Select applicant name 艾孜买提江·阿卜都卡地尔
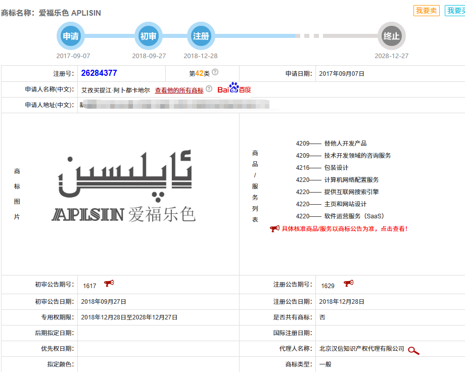The image size is (465, 372). point(116,90)
